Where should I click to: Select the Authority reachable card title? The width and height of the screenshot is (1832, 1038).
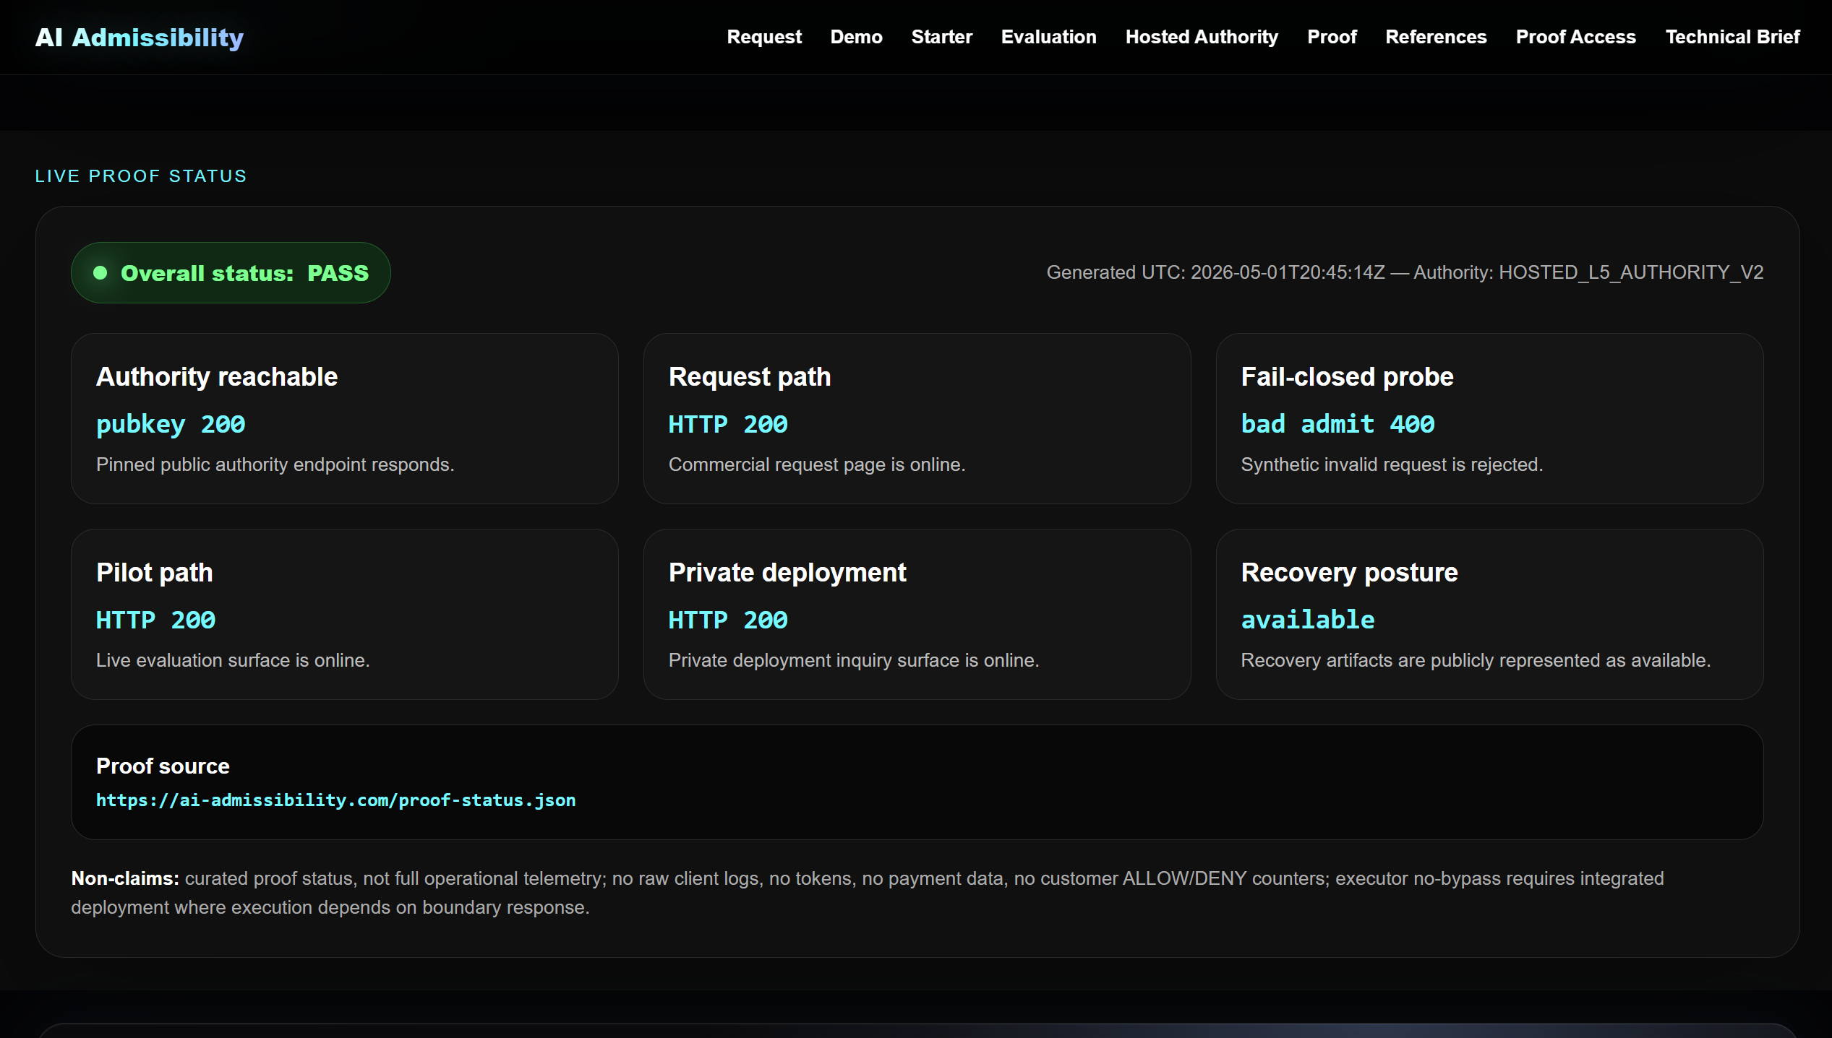pyautogui.click(x=217, y=376)
